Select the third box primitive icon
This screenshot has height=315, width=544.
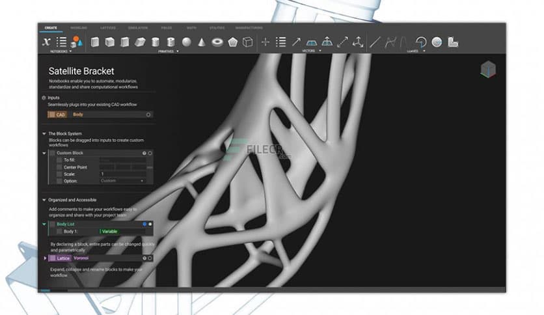pos(125,42)
